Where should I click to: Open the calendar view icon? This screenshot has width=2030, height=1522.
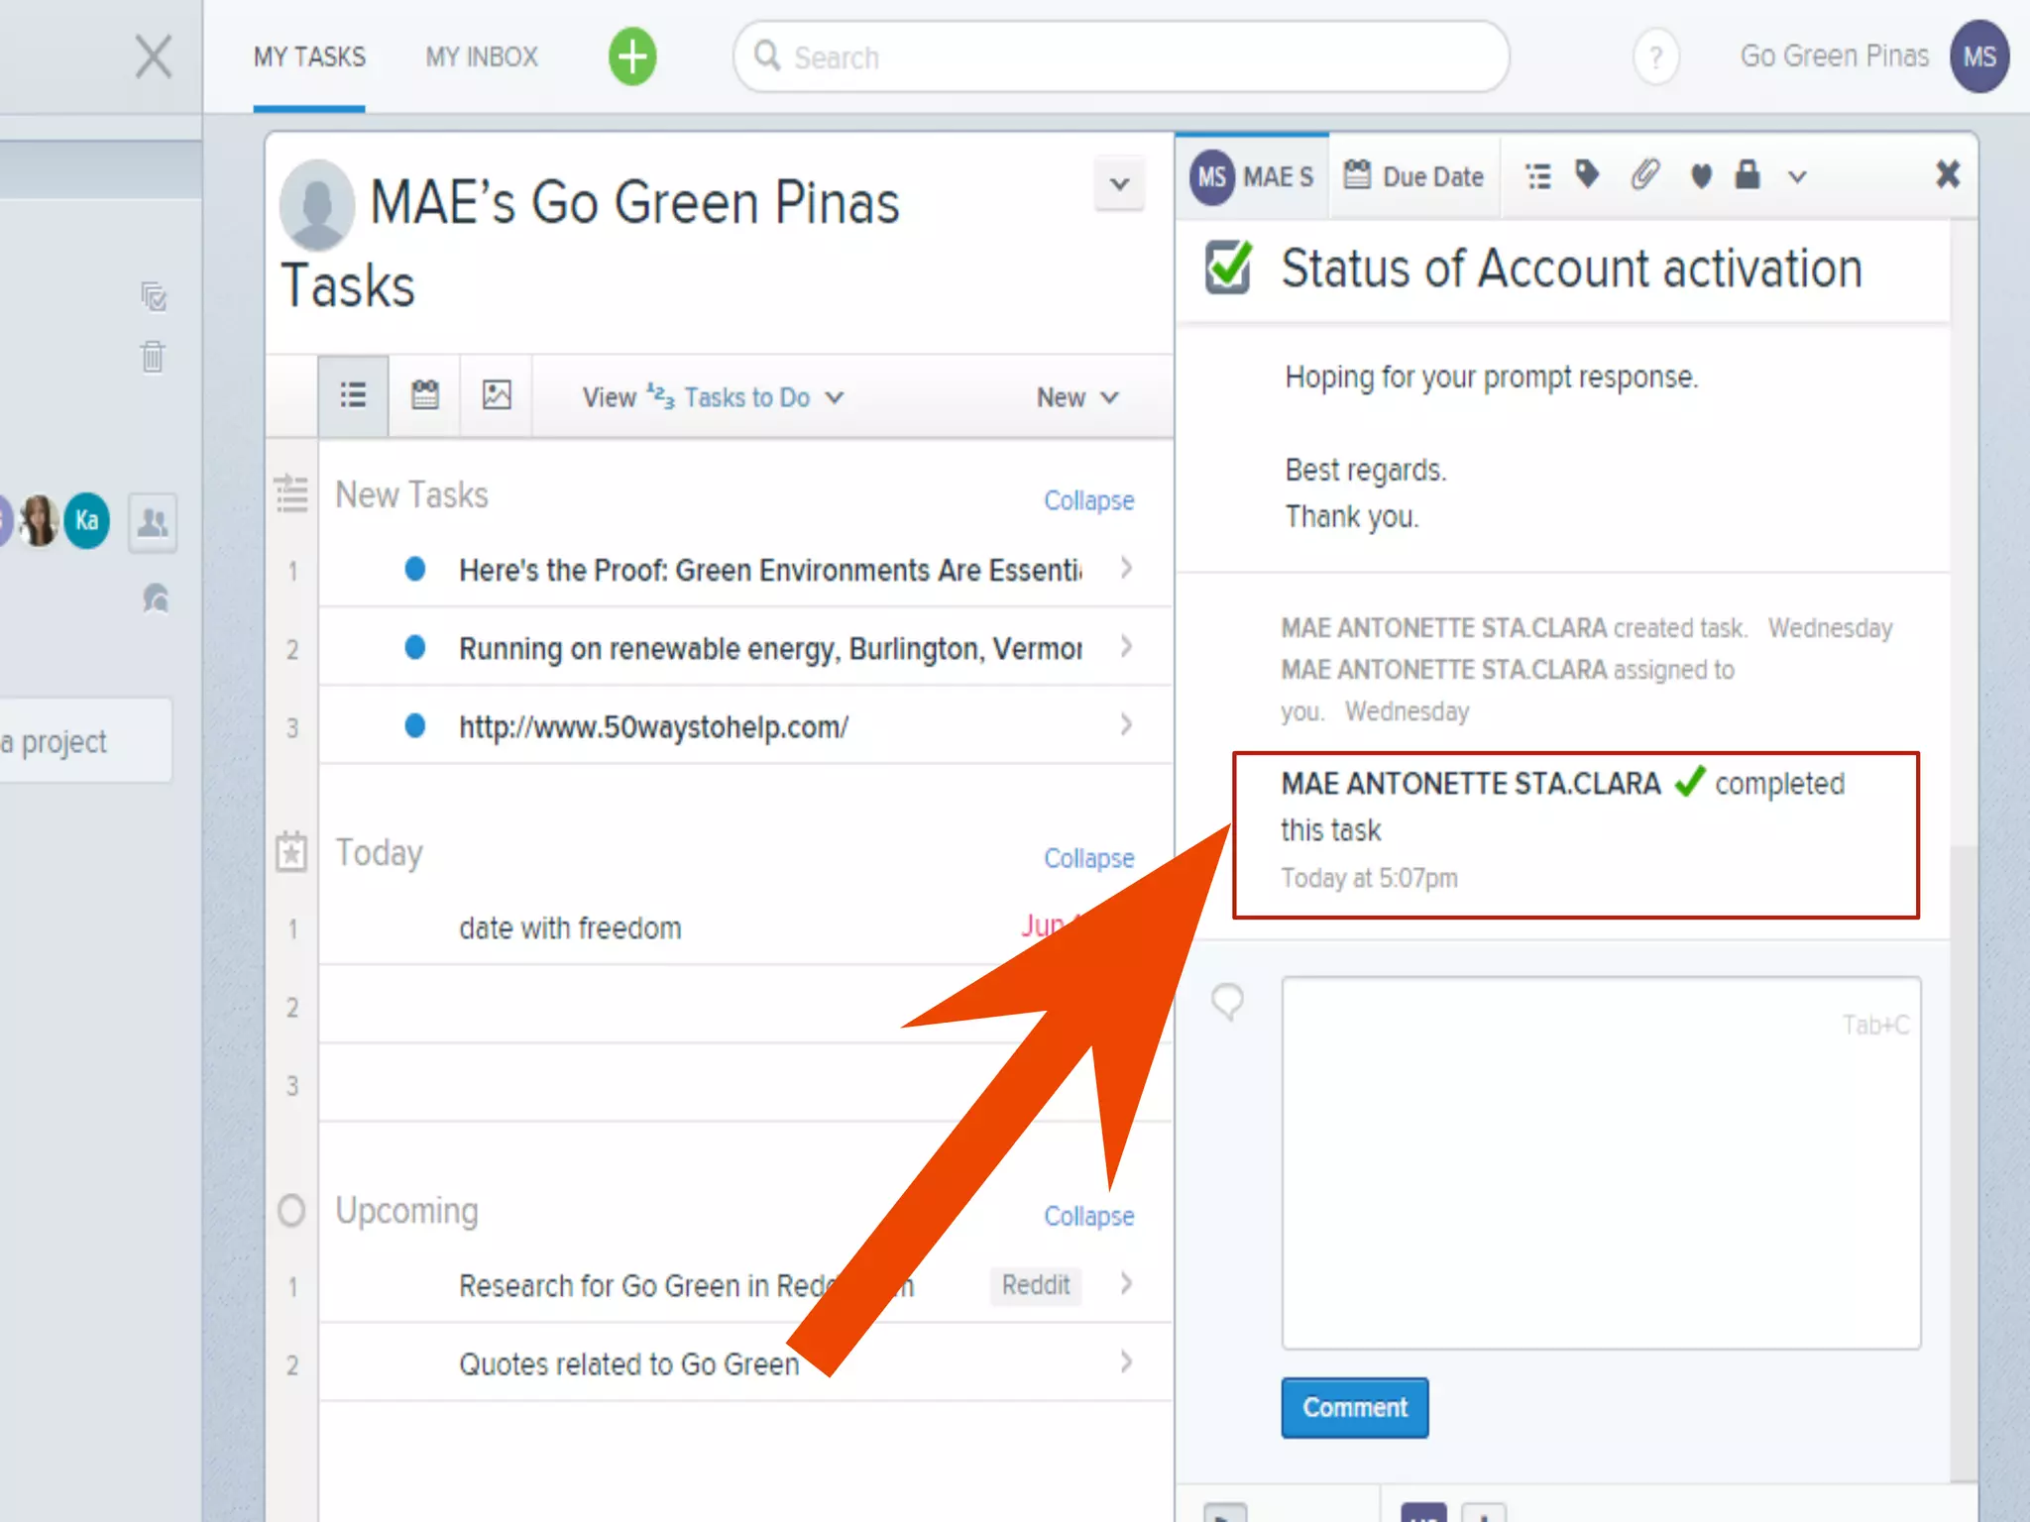coord(425,396)
